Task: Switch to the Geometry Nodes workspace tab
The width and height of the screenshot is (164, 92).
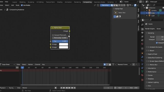Action: tap(99, 2)
